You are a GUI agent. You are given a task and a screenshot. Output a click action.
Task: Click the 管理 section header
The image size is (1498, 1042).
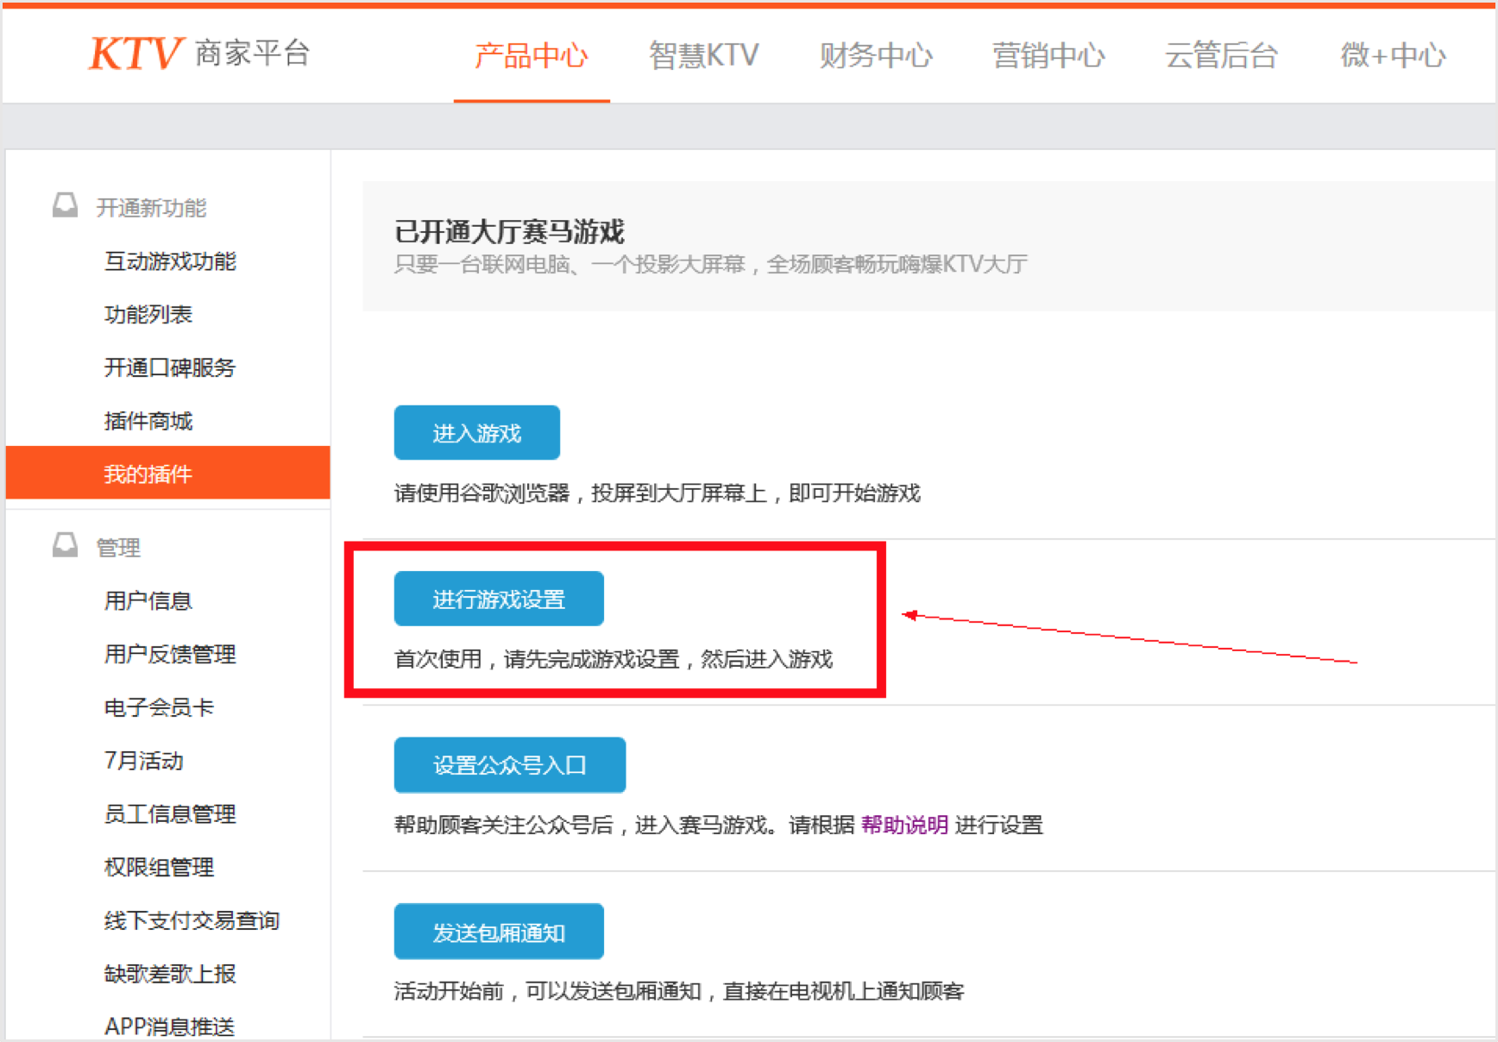coord(118,547)
